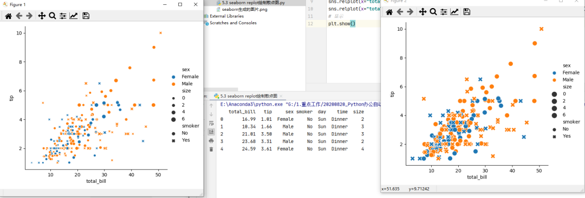Click total_bill axis label in Figure 1
This screenshot has width=585, height=198.
coord(96,182)
